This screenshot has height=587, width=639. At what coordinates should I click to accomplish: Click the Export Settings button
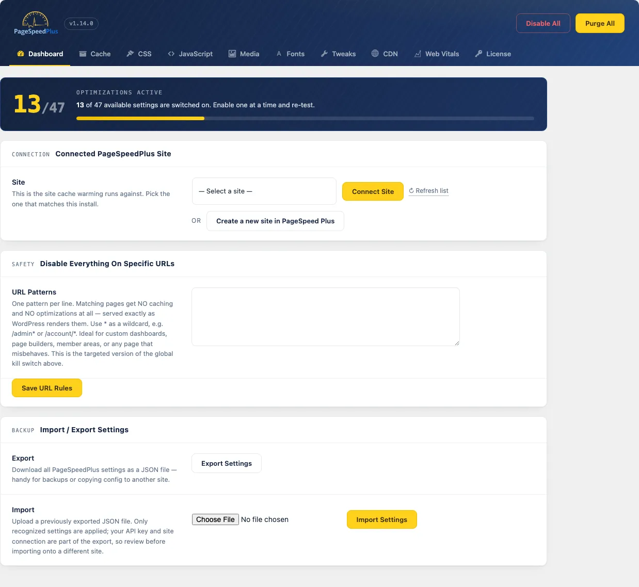pyautogui.click(x=227, y=463)
